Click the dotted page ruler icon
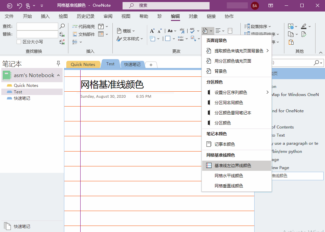325x232 pixels. [230, 31]
